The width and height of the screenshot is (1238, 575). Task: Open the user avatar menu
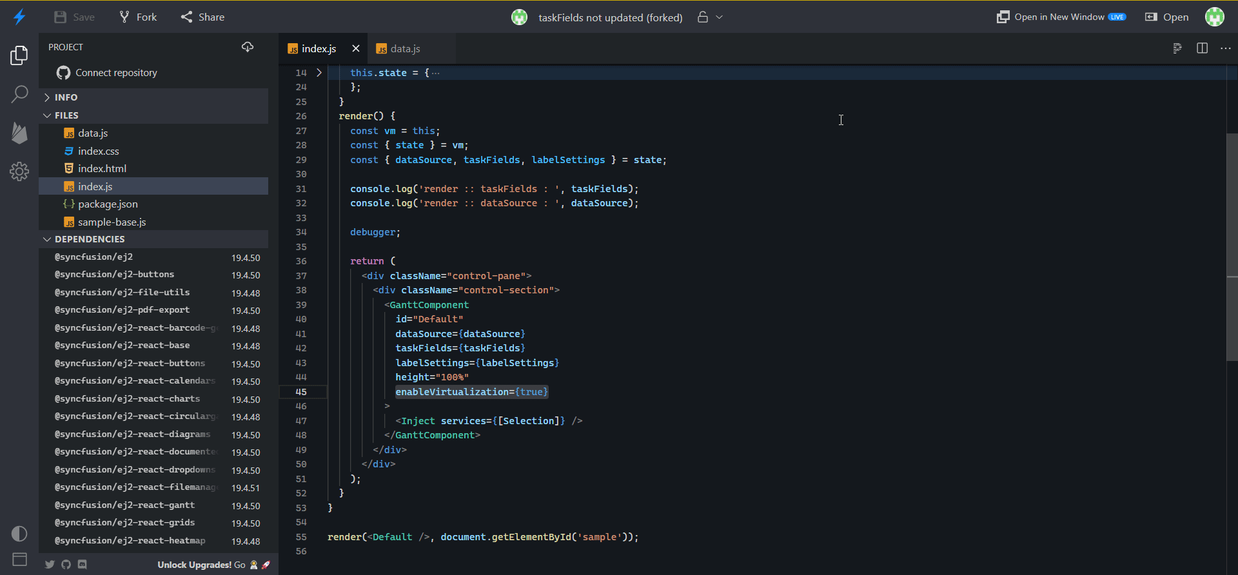[x=1215, y=17]
